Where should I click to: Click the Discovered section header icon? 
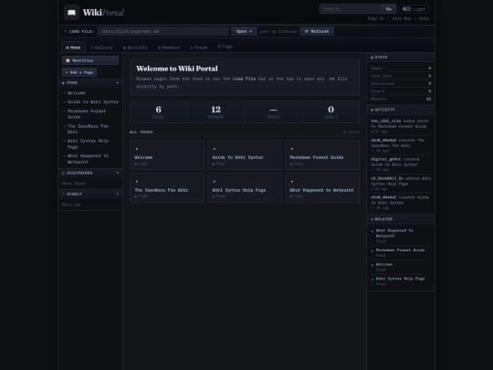(x=63, y=173)
